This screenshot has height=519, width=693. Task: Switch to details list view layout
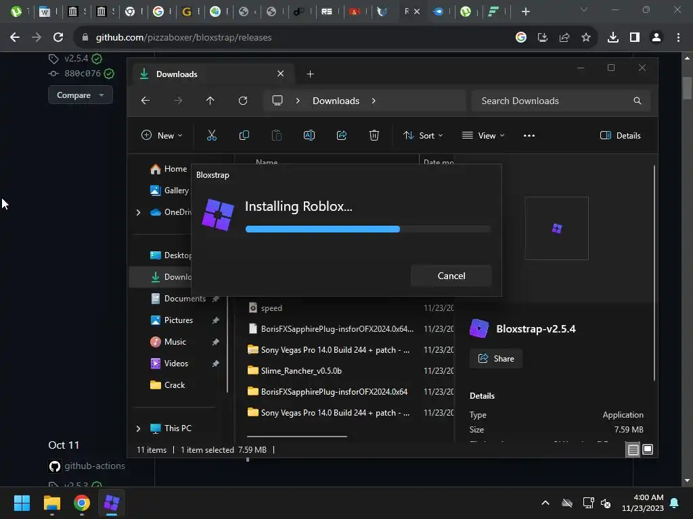tap(633, 449)
